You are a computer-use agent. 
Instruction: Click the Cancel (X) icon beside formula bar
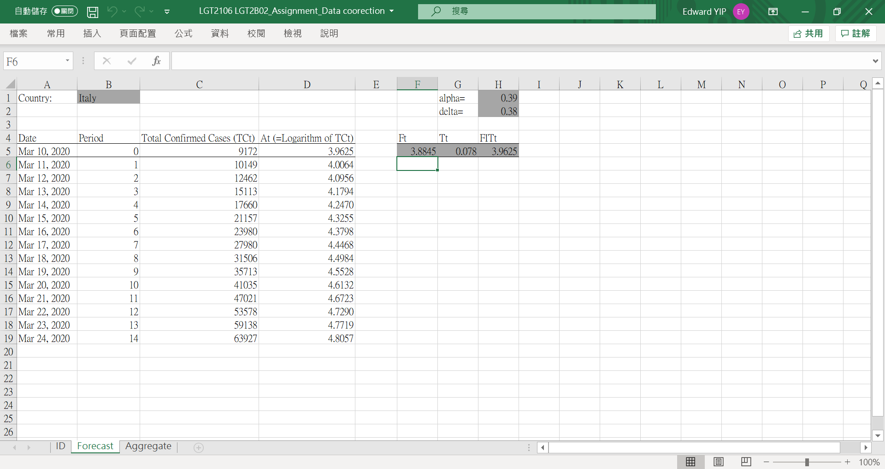click(106, 60)
